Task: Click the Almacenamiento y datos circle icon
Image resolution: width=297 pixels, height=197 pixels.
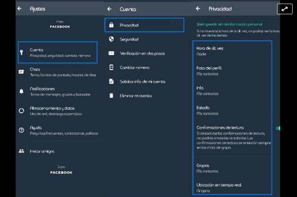Action: [22, 111]
